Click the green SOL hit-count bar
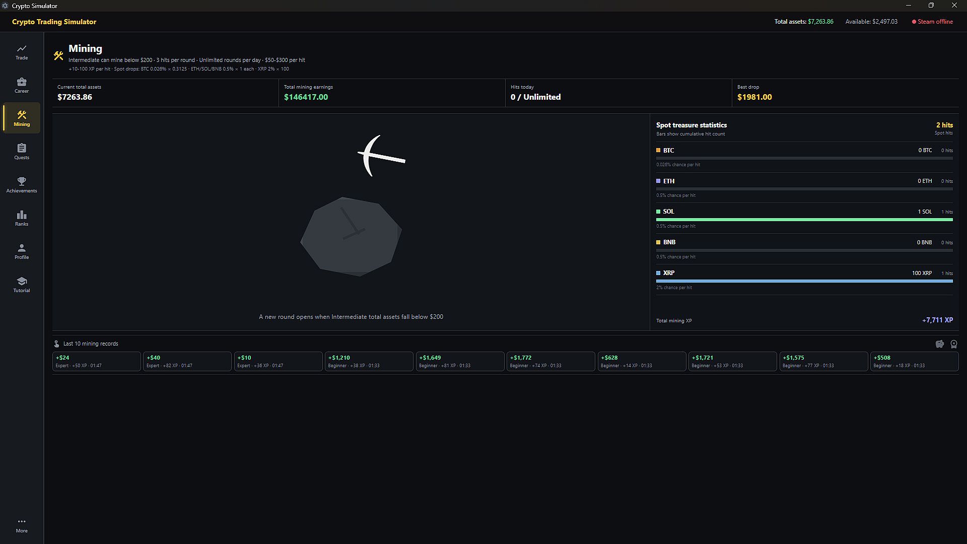Viewport: 967px width, 544px height. [804, 220]
